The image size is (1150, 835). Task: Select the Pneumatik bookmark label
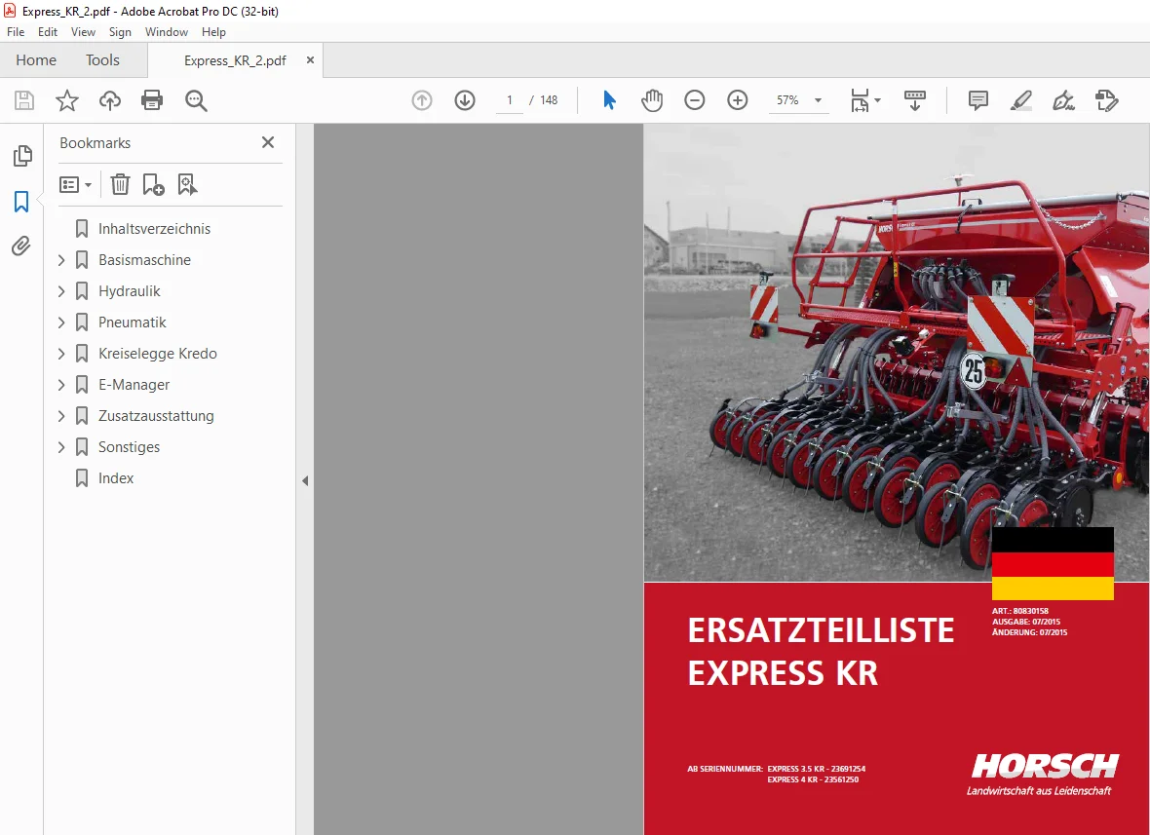point(132,323)
